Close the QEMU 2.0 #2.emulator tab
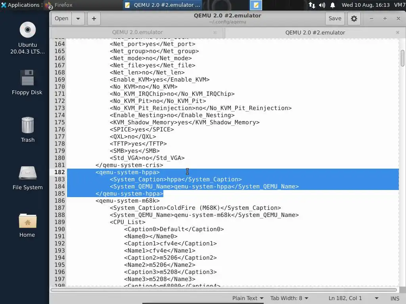 398,32
